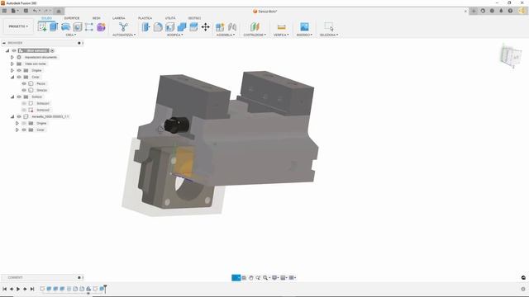Collapse the Schizzi folder
Viewport: 529px width, 297px height.
coord(12,97)
